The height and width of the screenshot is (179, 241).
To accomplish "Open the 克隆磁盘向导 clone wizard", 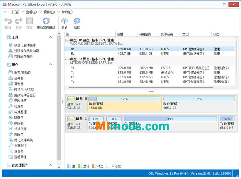I will [x=21, y=56].
